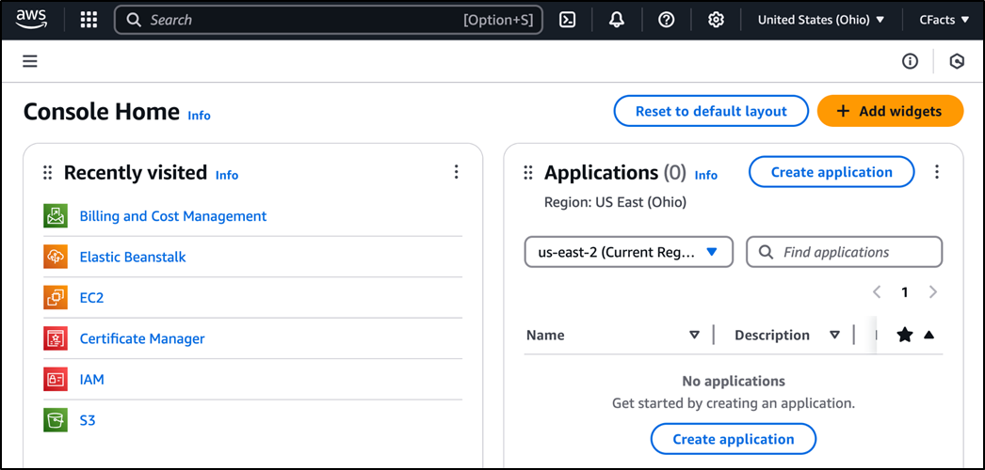
Task: Open the IAM link
Action: (x=91, y=379)
